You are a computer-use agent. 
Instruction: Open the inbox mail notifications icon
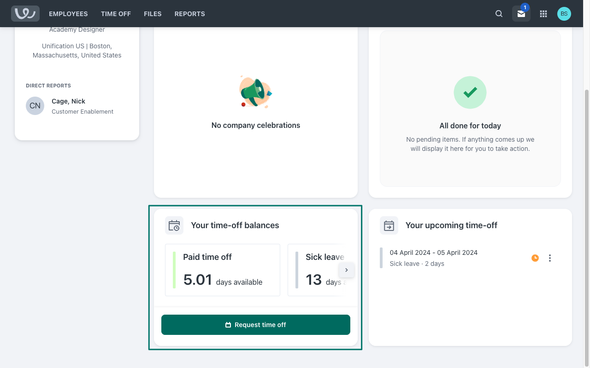tap(521, 14)
